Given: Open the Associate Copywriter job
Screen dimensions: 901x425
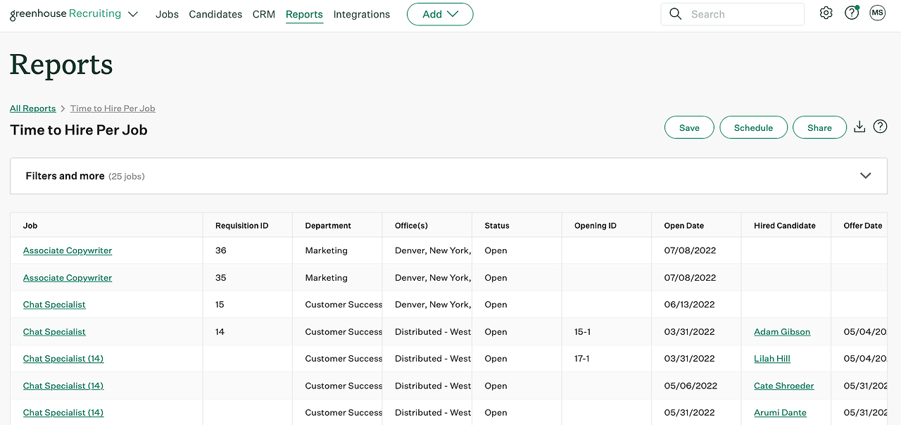Looking at the screenshot, I should tap(67, 250).
